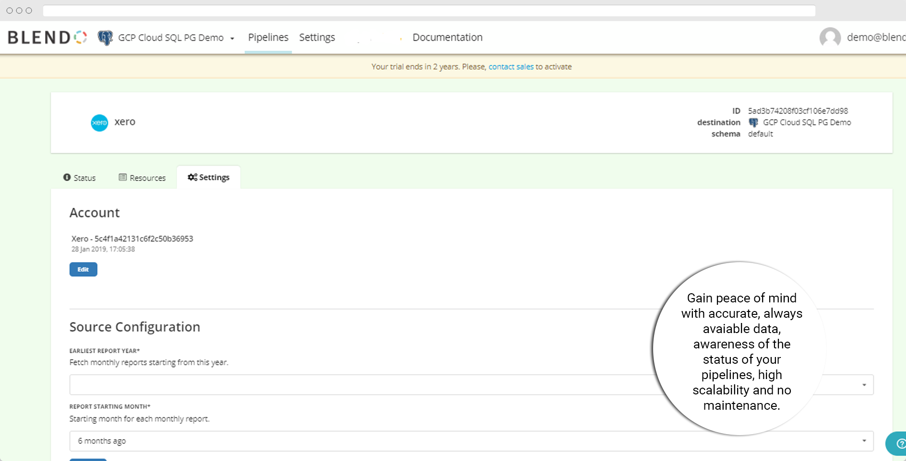Image resolution: width=906 pixels, height=461 pixels.
Task: Follow the contact sales link in the trial banner
Action: pos(511,67)
